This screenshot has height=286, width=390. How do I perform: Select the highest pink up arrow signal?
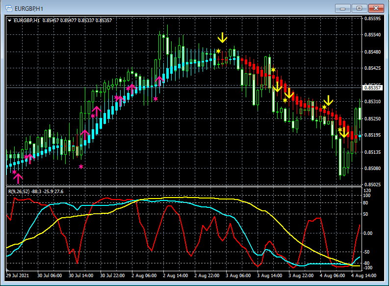(x=159, y=80)
